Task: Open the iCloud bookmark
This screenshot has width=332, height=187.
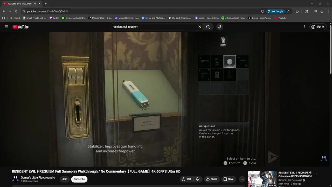Action: (15, 18)
